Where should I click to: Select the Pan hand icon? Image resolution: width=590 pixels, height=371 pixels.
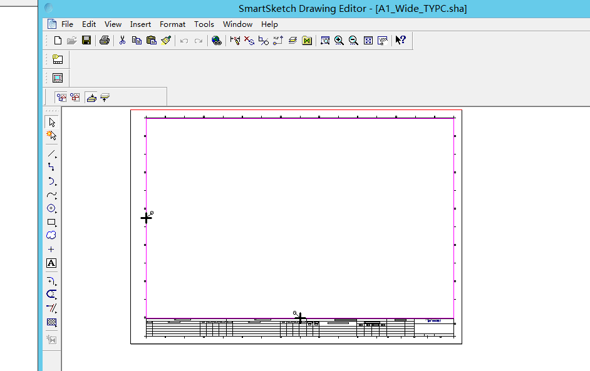pyautogui.click(x=383, y=40)
